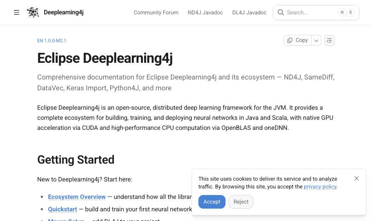Open the Community Forum link
The width and height of the screenshot is (372, 221).
click(x=156, y=12)
